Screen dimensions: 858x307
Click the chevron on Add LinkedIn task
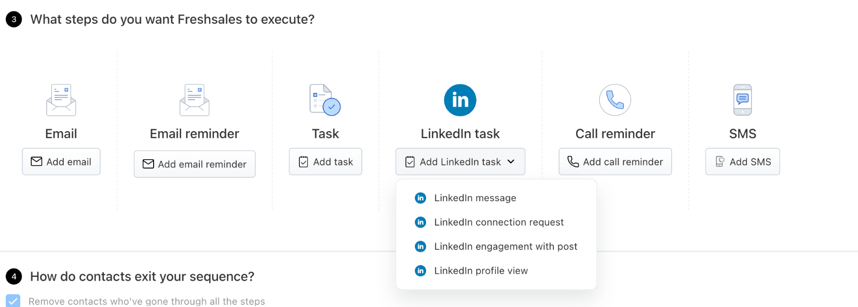click(511, 162)
